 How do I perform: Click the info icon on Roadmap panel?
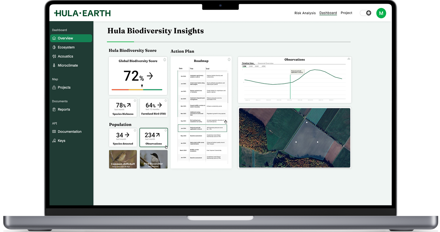[229, 60]
